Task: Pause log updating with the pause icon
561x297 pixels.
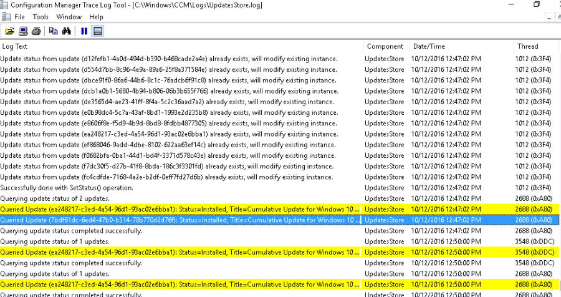Action: pyautogui.click(x=84, y=31)
